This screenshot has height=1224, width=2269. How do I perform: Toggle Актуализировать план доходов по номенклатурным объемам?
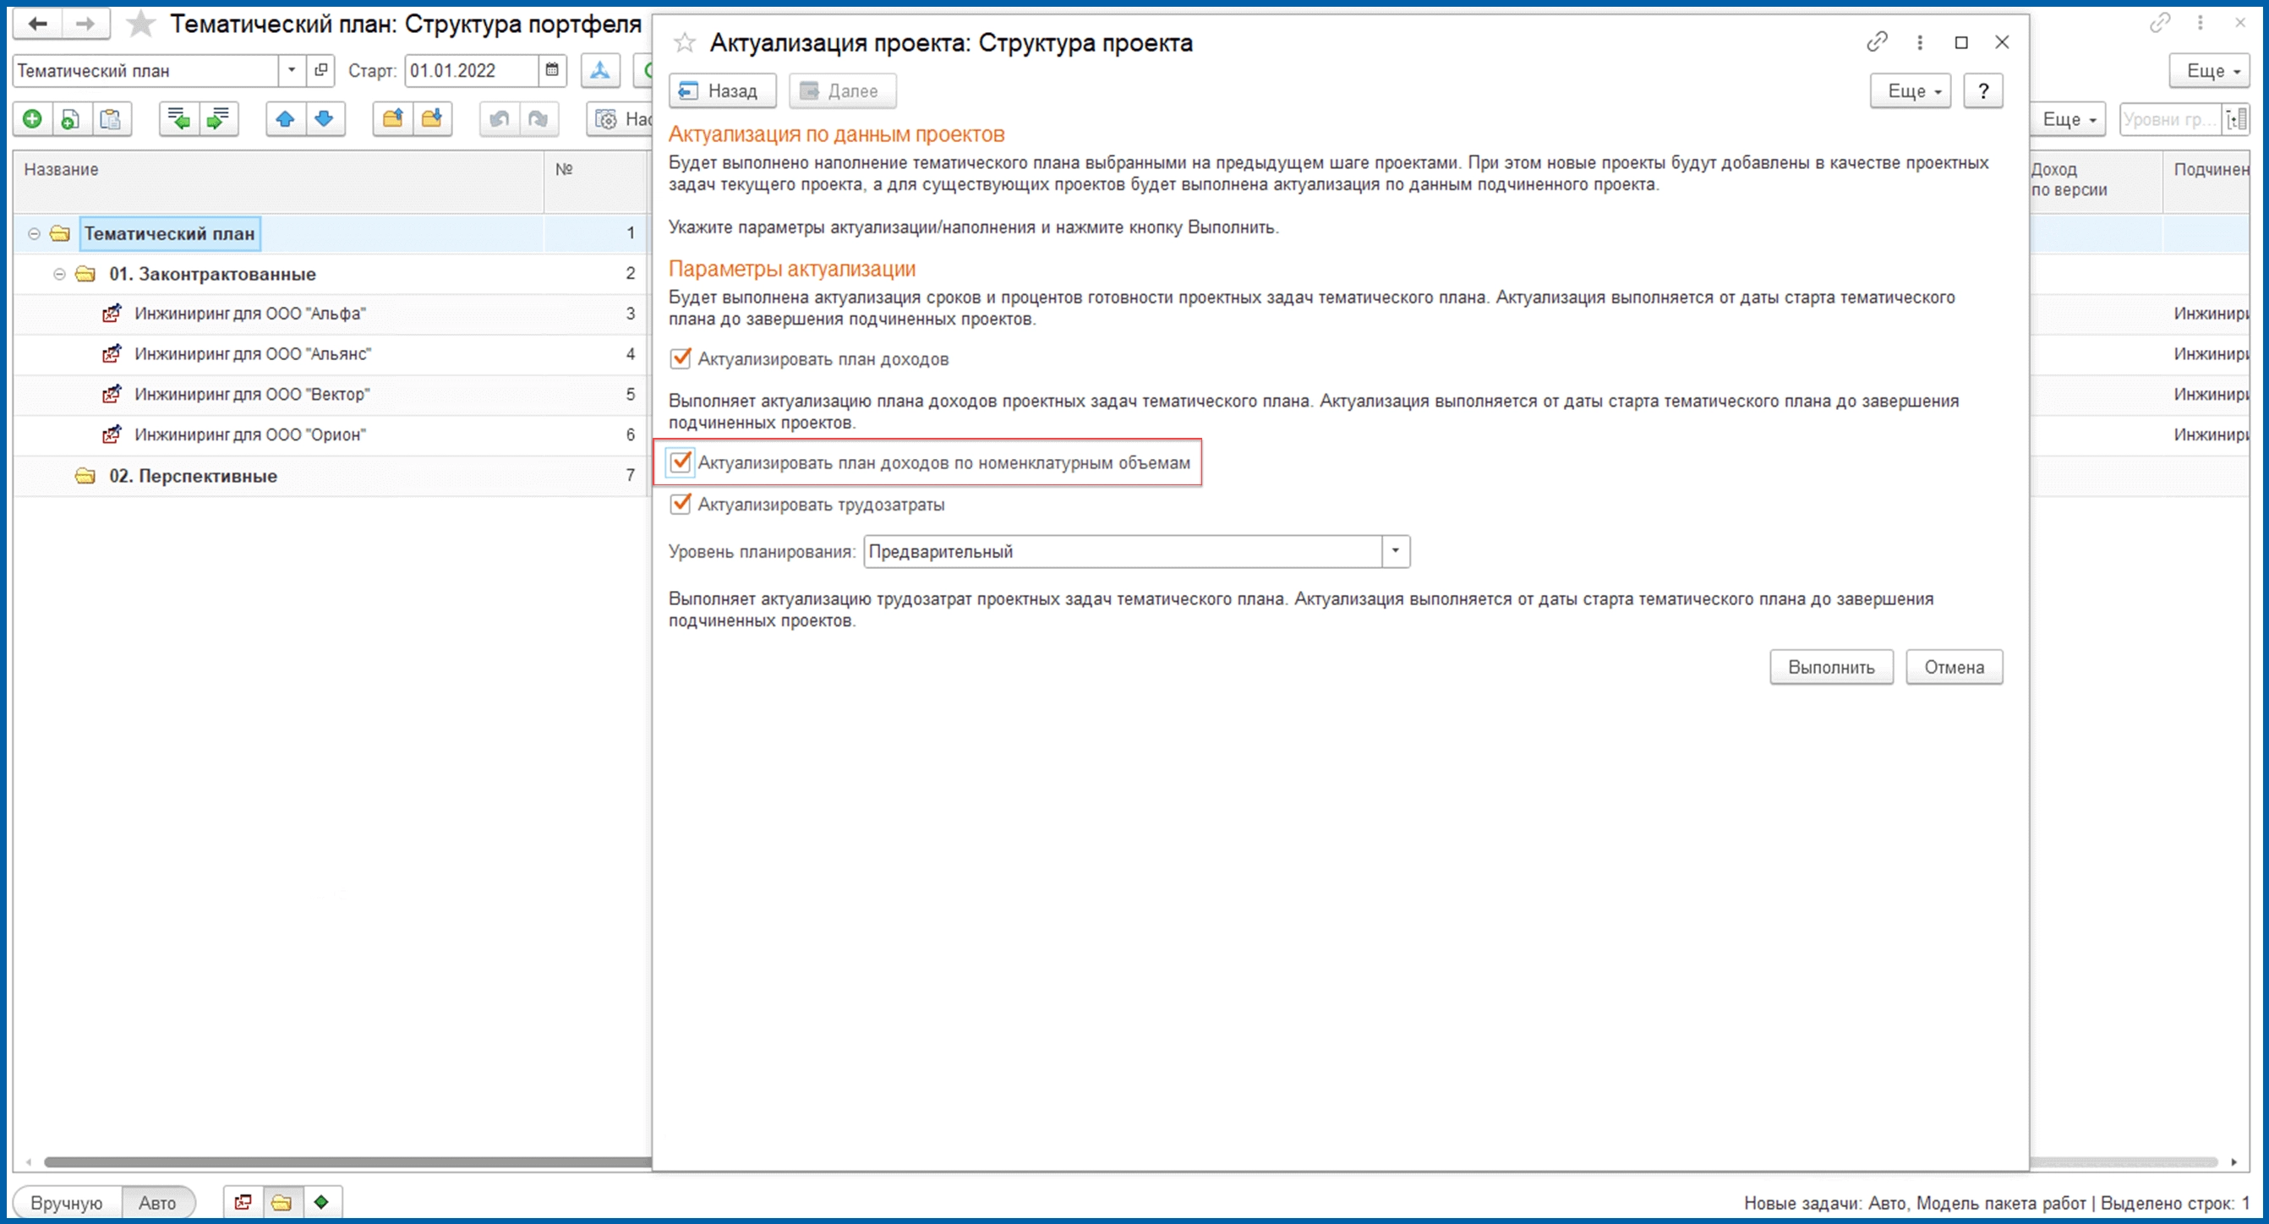pyautogui.click(x=680, y=462)
